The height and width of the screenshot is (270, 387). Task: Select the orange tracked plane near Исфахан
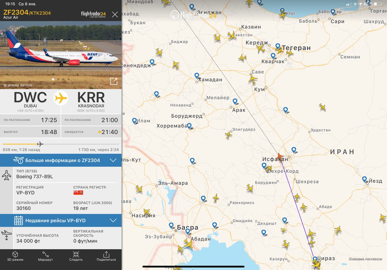point(280,157)
